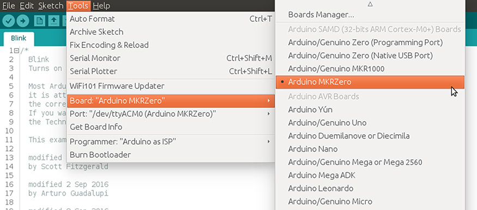Click the Upload arrow toolbar icon
The width and height of the screenshot is (477, 210).
tap(23, 21)
